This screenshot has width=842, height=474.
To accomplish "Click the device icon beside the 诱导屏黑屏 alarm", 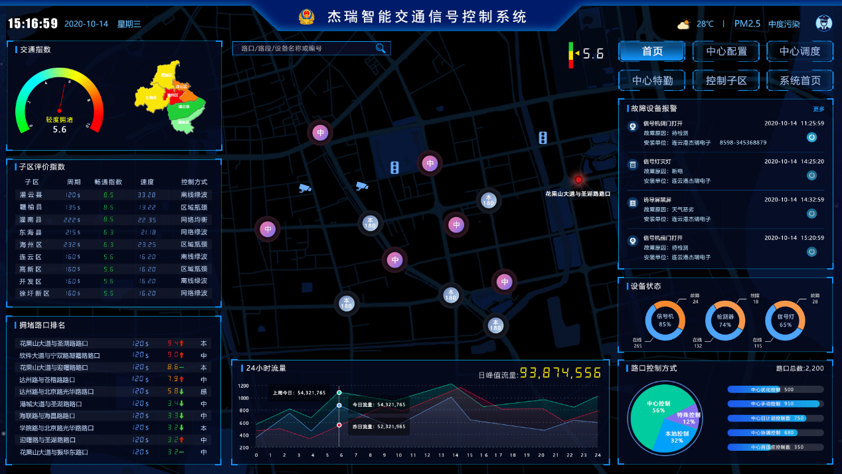I will [x=633, y=202].
